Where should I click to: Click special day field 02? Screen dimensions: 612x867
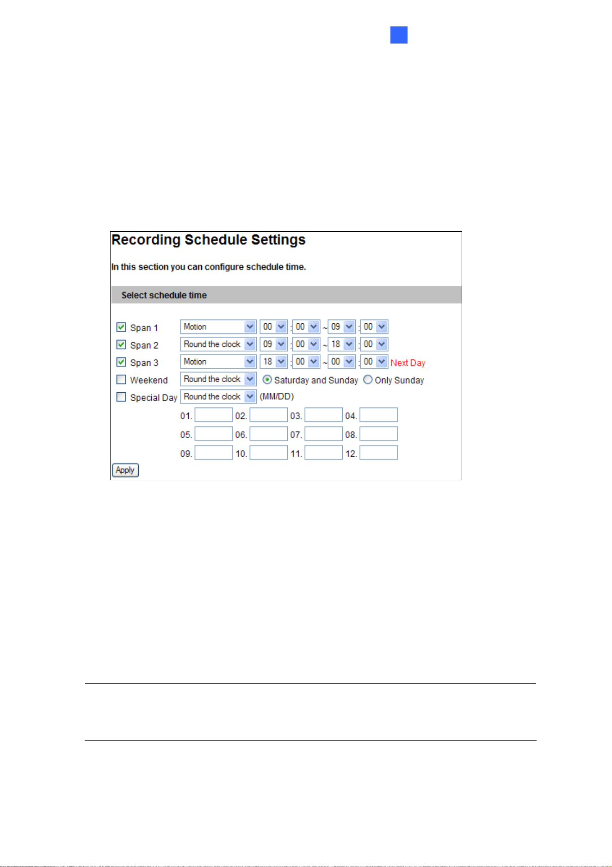[x=269, y=415]
